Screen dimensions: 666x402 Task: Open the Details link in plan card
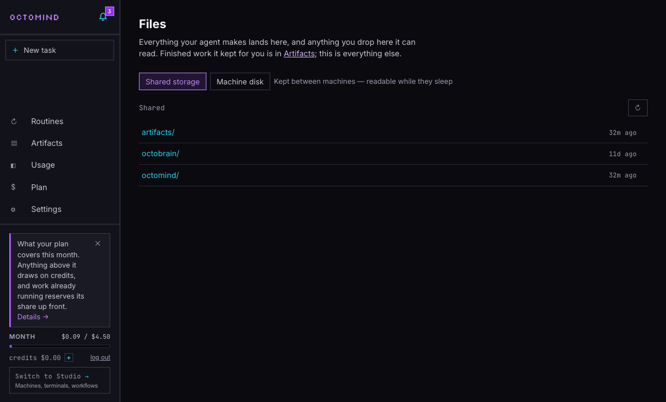[33, 317]
